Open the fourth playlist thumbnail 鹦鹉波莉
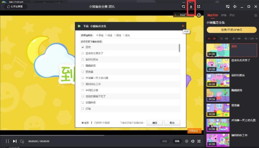Screen dimensions: 259x148 [218, 95]
